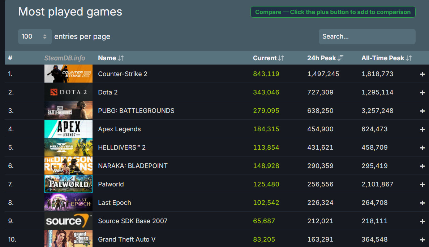This screenshot has width=429, height=247.
Task: Add HELLDIVERS 2 to the comparison list
Action: click(422, 148)
